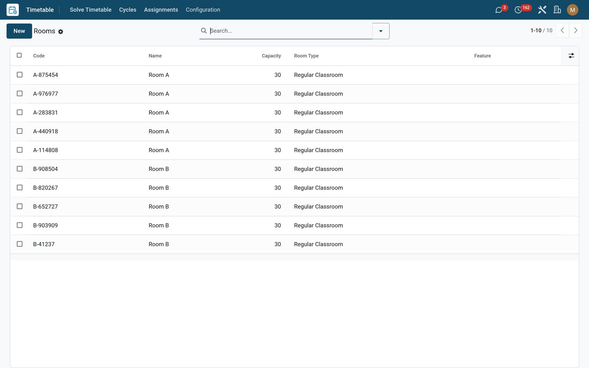Click the Timetable app title

(40, 10)
